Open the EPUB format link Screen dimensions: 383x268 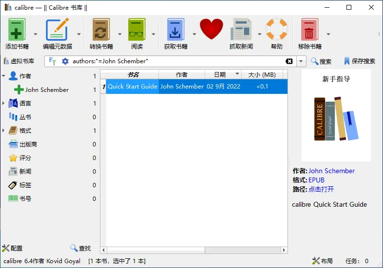click(x=316, y=180)
